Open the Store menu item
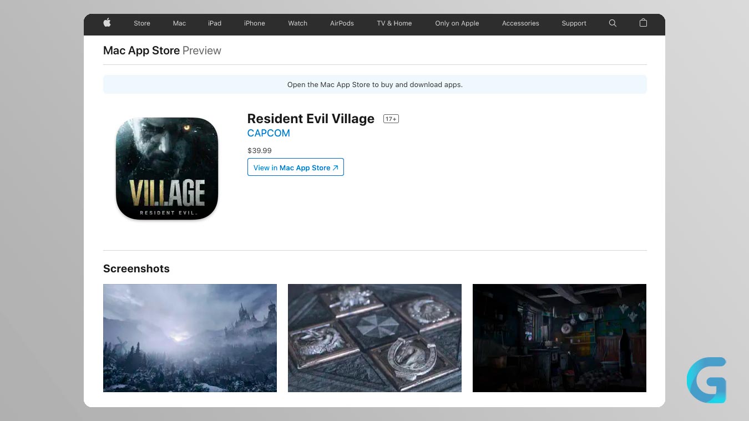This screenshot has width=749, height=421. coord(142,23)
